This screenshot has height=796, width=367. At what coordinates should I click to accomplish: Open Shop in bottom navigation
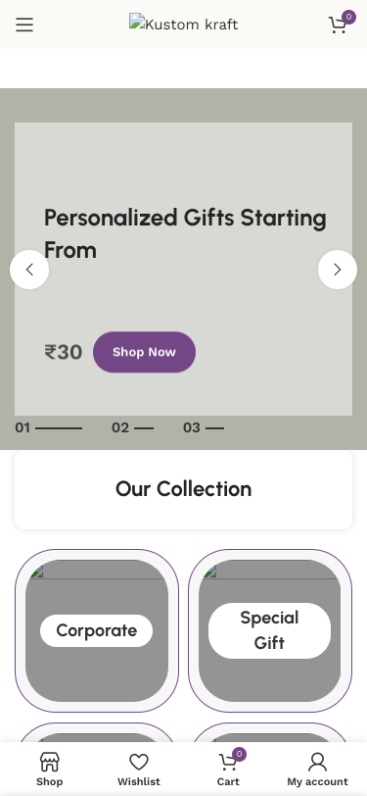click(49, 769)
